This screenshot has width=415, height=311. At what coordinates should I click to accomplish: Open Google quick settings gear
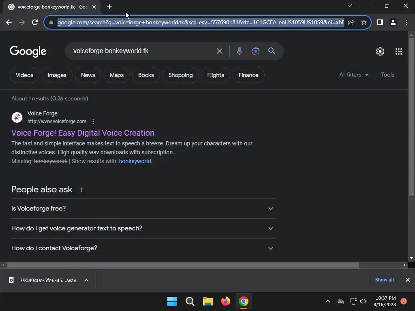click(380, 51)
